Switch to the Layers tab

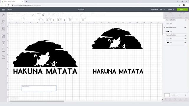[170, 13]
